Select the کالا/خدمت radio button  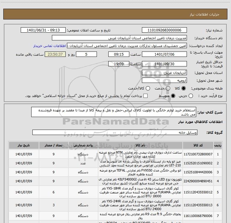coord(148,88)
